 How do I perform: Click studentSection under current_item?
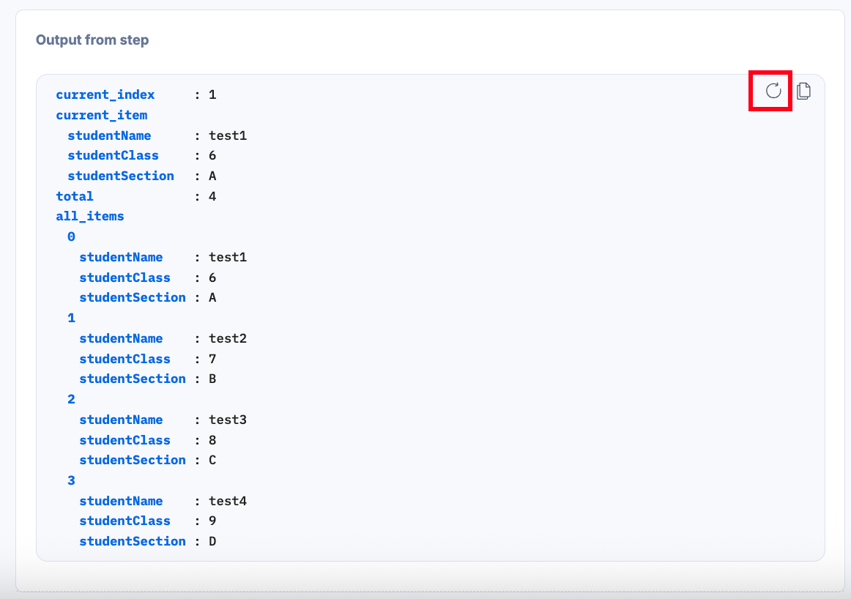pyautogui.click(x=121, y=176)
